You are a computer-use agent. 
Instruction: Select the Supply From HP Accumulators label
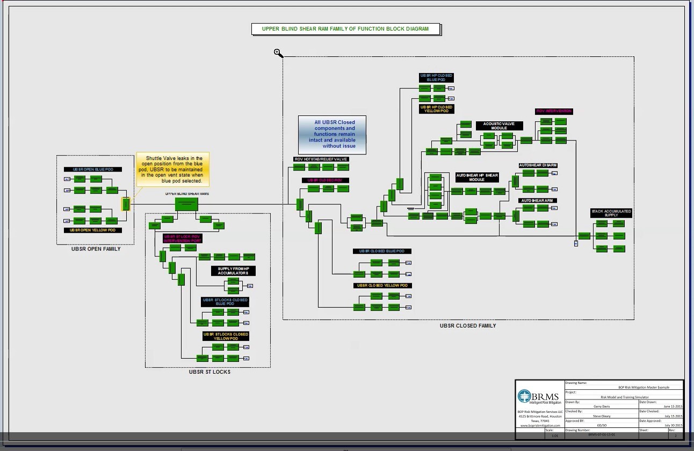click(x=233, y=271)
